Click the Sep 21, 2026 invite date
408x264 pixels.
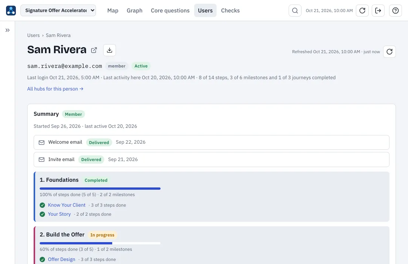pos(123,159)
